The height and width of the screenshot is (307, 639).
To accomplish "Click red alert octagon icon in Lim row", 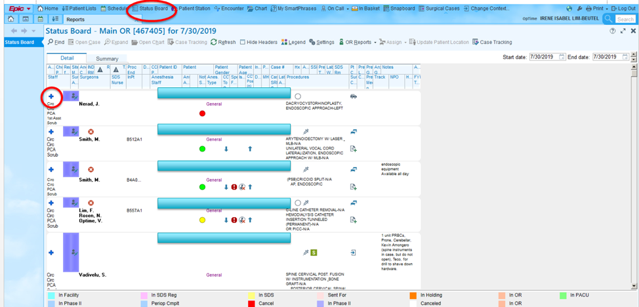I will coord(234,220).
